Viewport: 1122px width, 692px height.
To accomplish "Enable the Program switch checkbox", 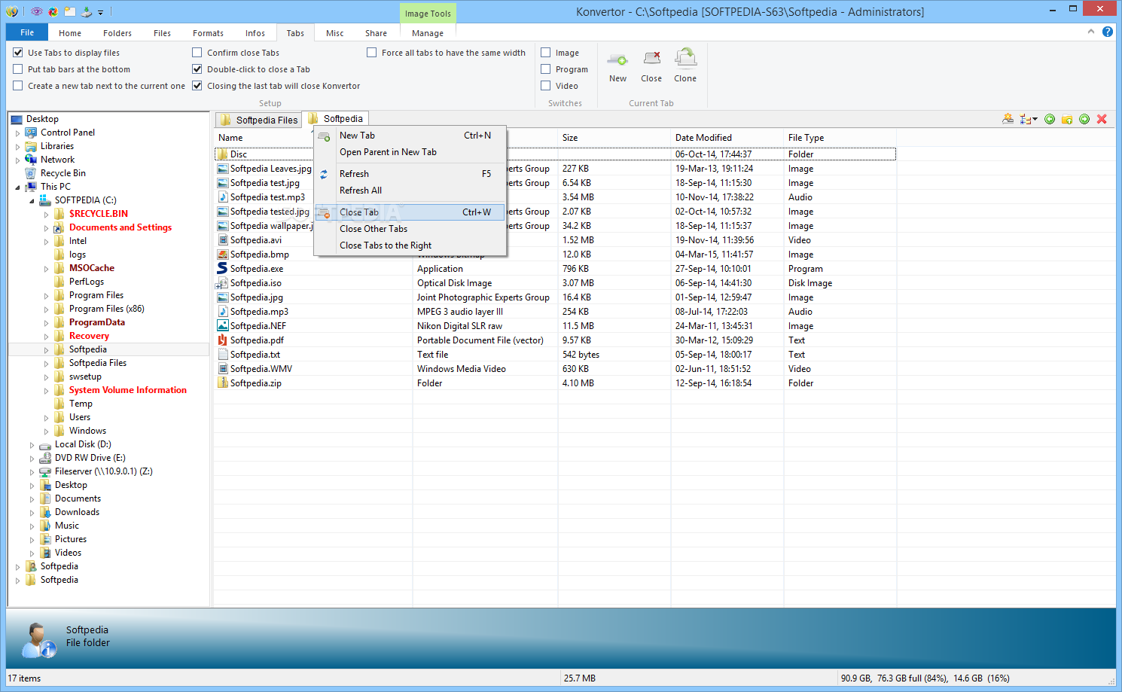I will click(546, 69).
